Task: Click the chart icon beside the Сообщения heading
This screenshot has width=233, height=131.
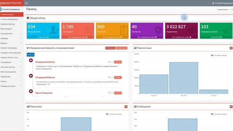Action: [x=135, y=107]
